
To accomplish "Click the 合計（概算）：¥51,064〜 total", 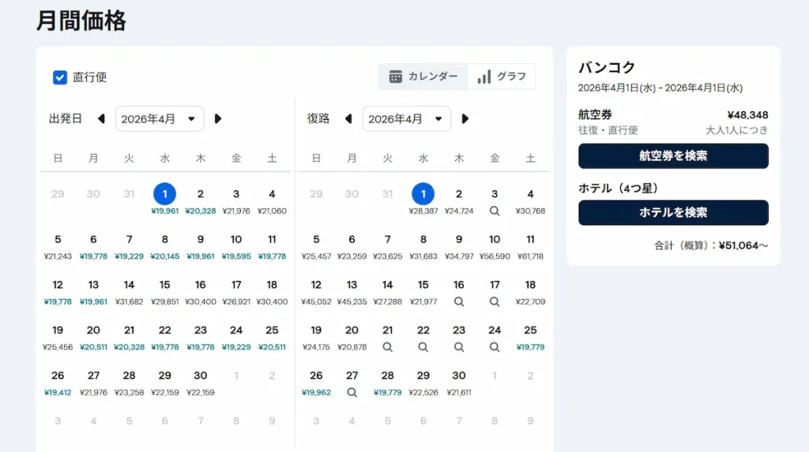I will tap(712, 246).
